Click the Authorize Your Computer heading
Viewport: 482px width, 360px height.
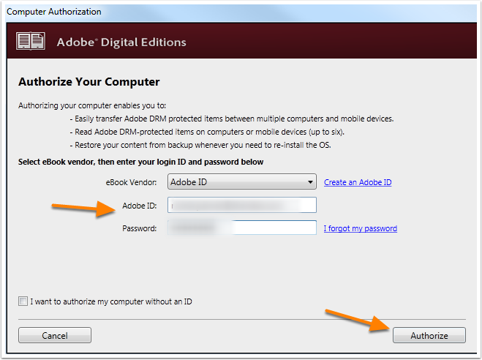click(x=89, y=82)
